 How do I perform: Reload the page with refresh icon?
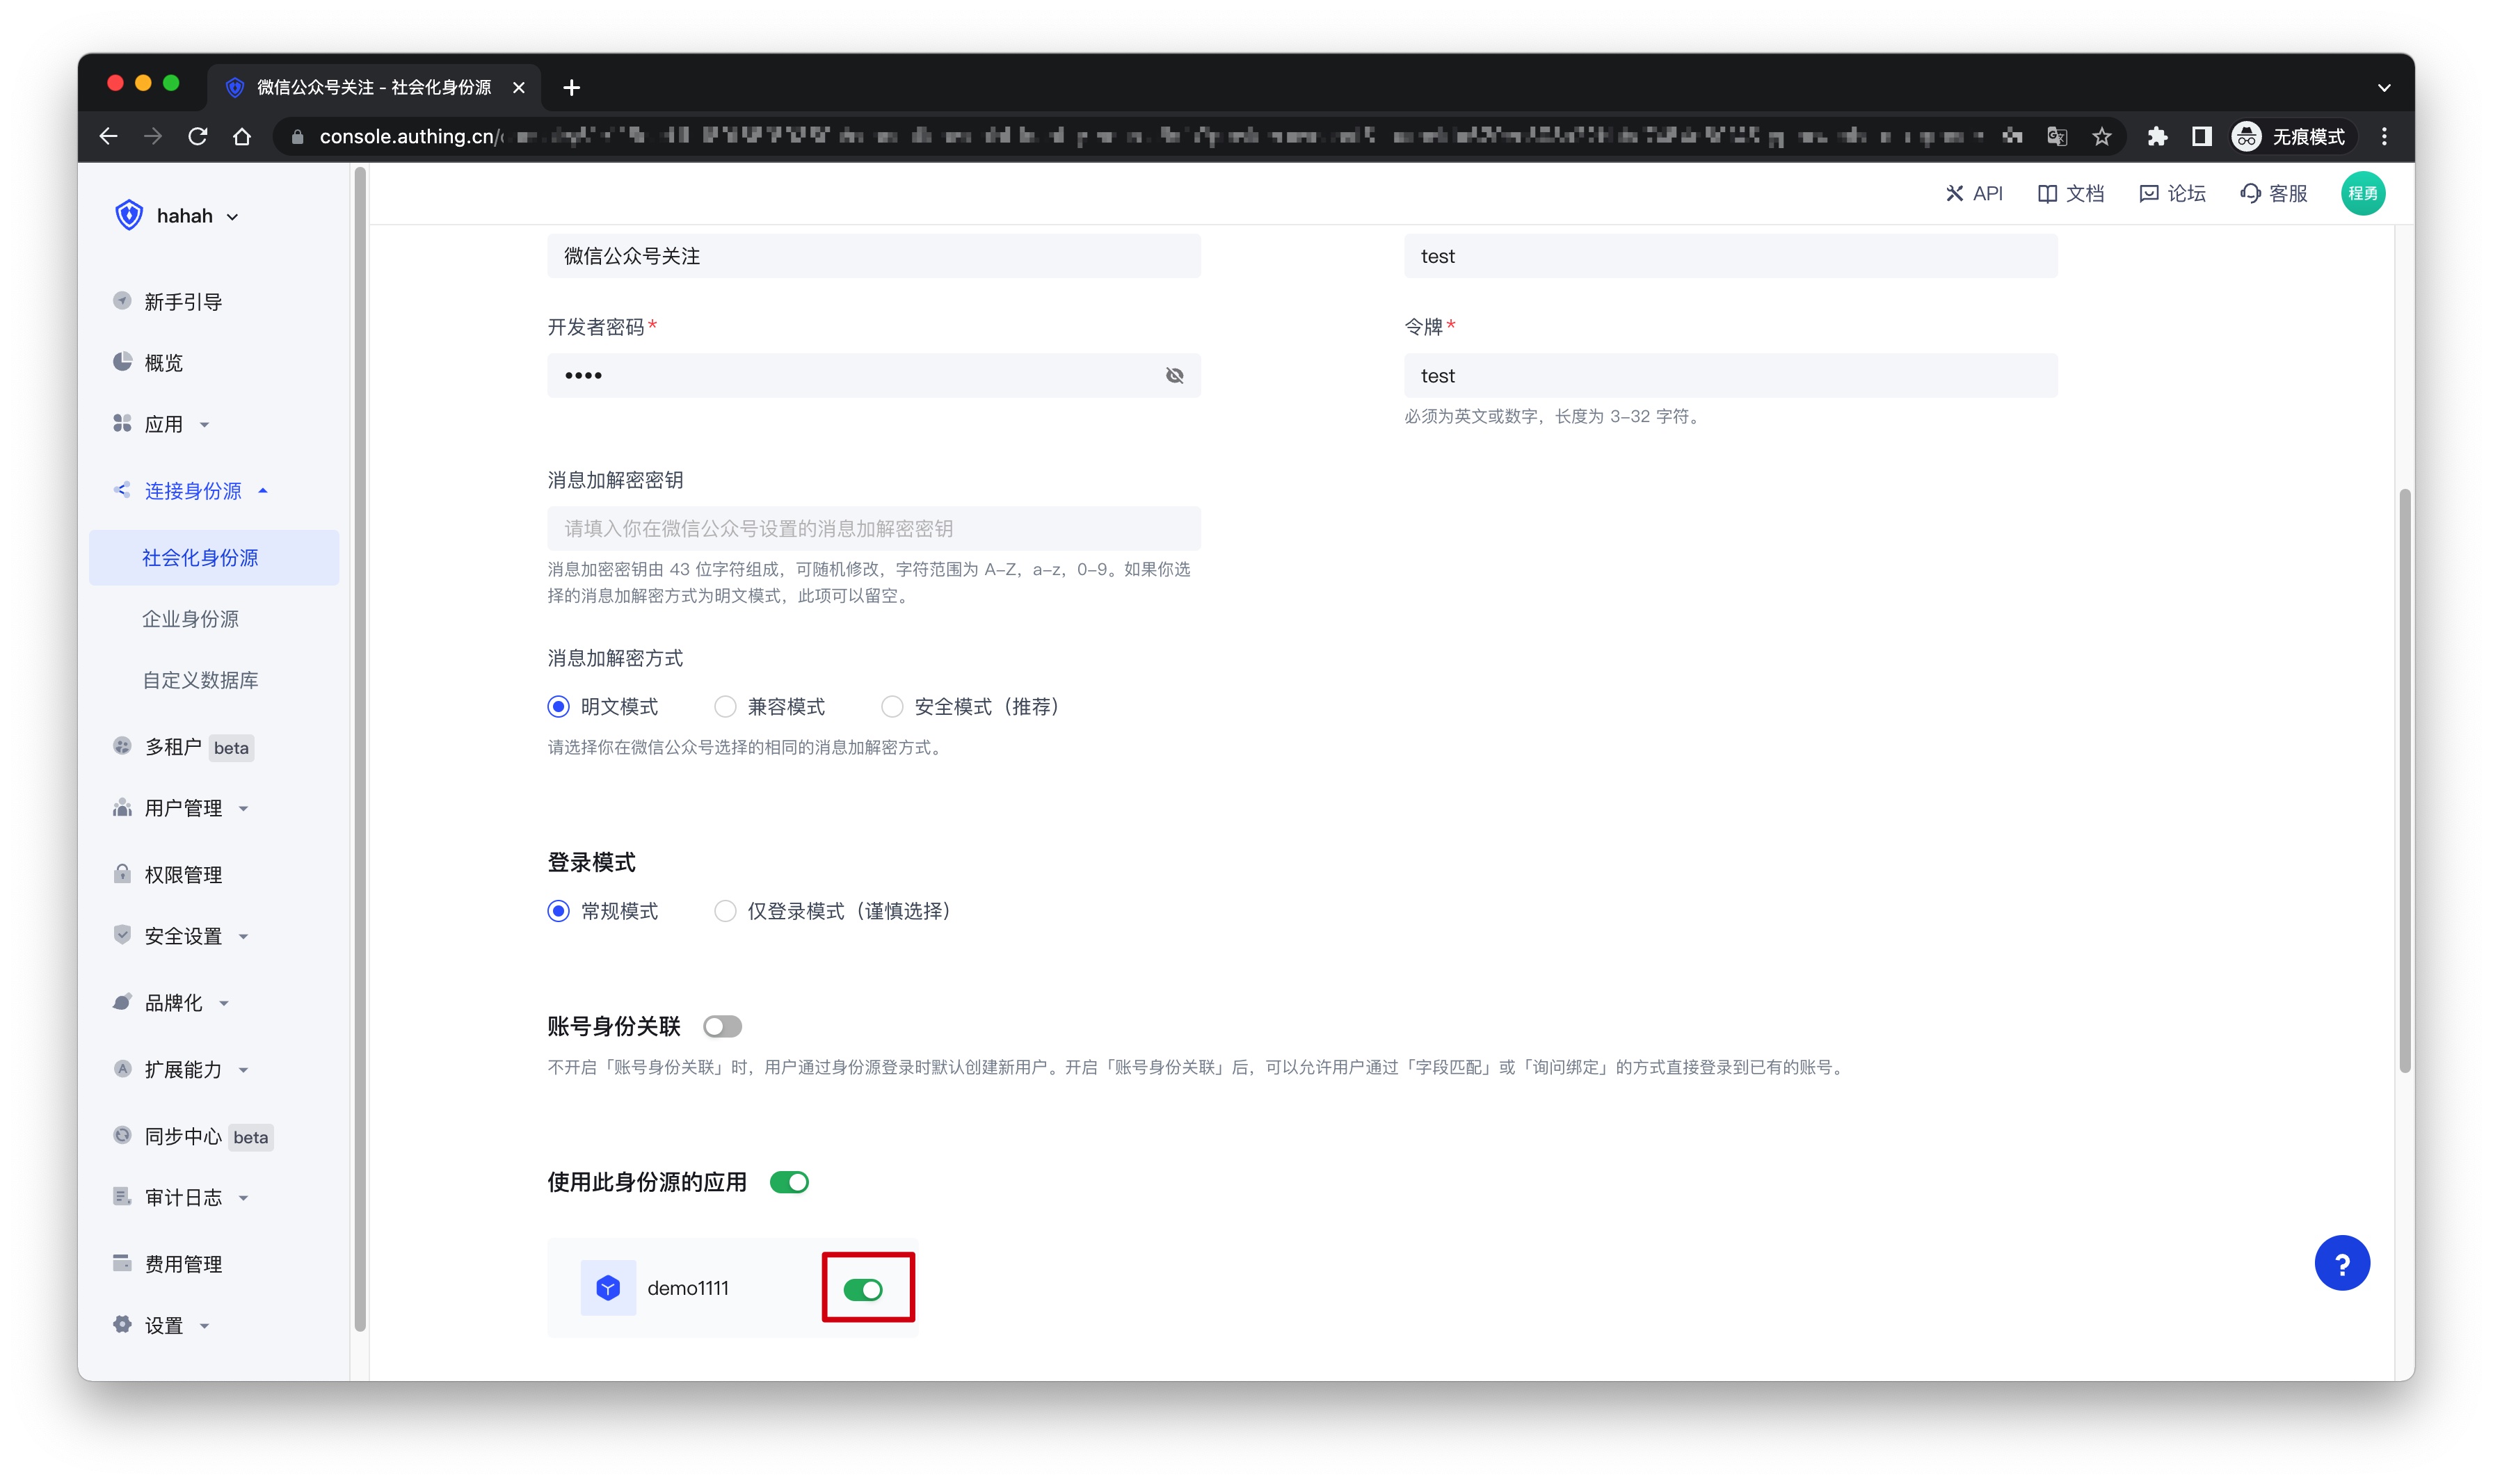[198, 137]
